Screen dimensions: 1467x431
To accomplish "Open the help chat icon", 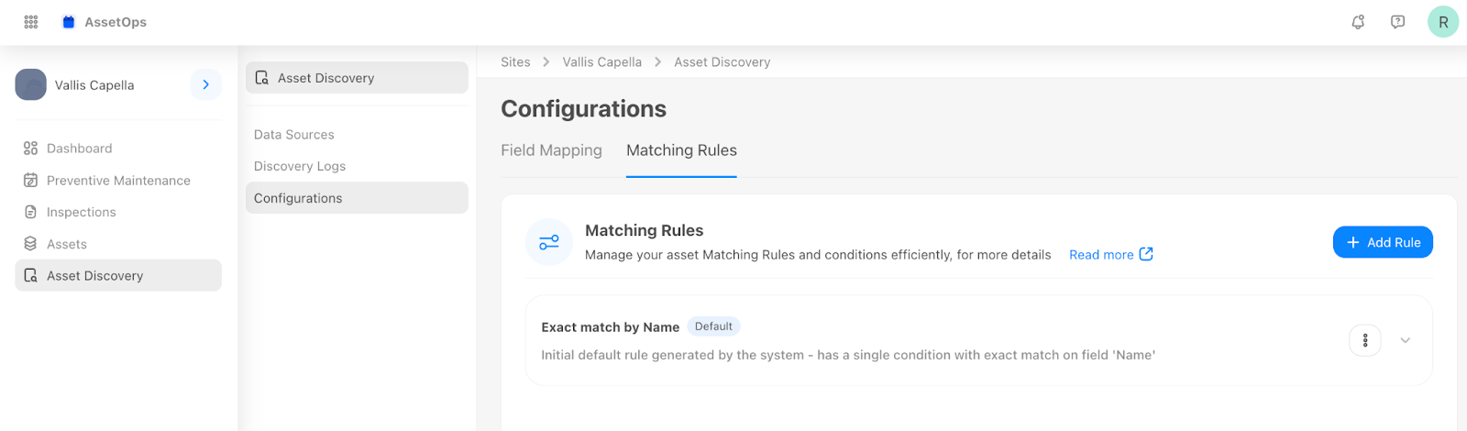I will (x=1397, y=22).
